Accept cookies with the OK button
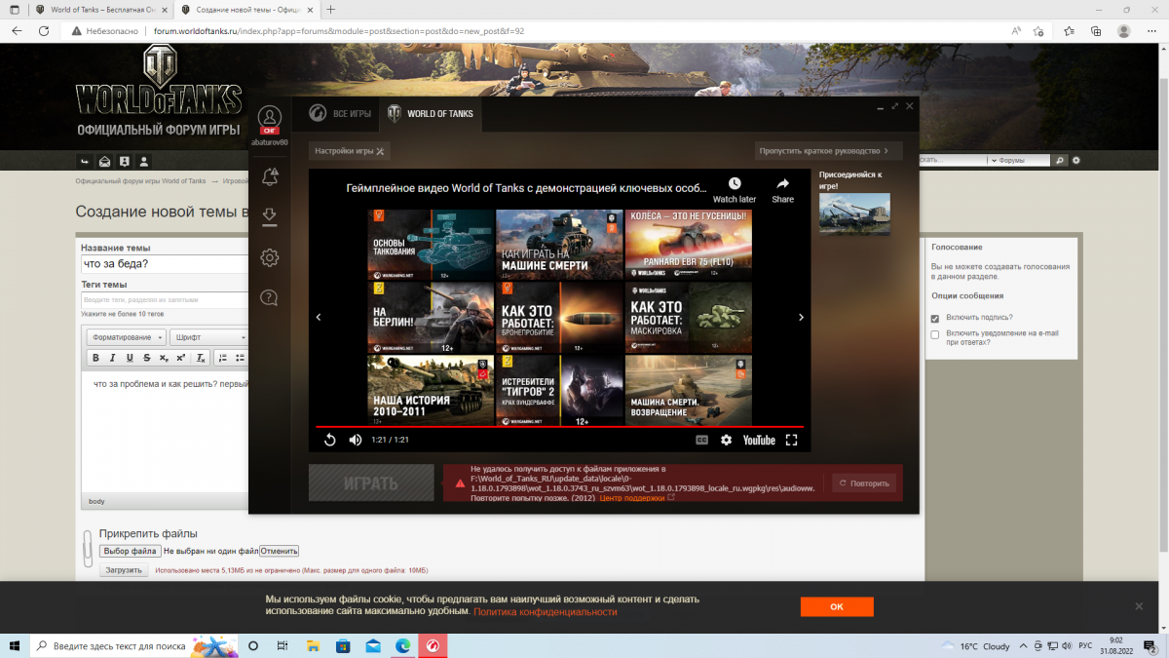The image size is (1169, 658). pos(837,606)
